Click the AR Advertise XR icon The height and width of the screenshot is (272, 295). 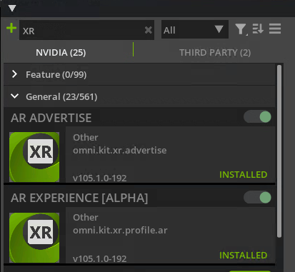point(34,157)
